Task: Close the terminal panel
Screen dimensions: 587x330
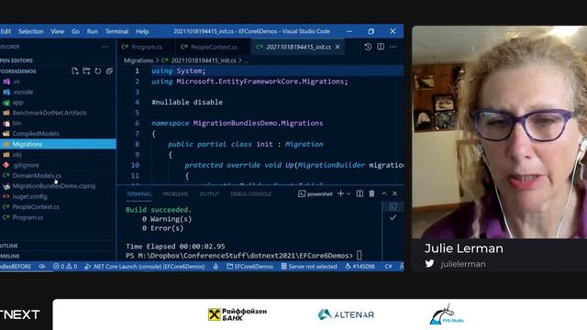Action: point(394,193)
